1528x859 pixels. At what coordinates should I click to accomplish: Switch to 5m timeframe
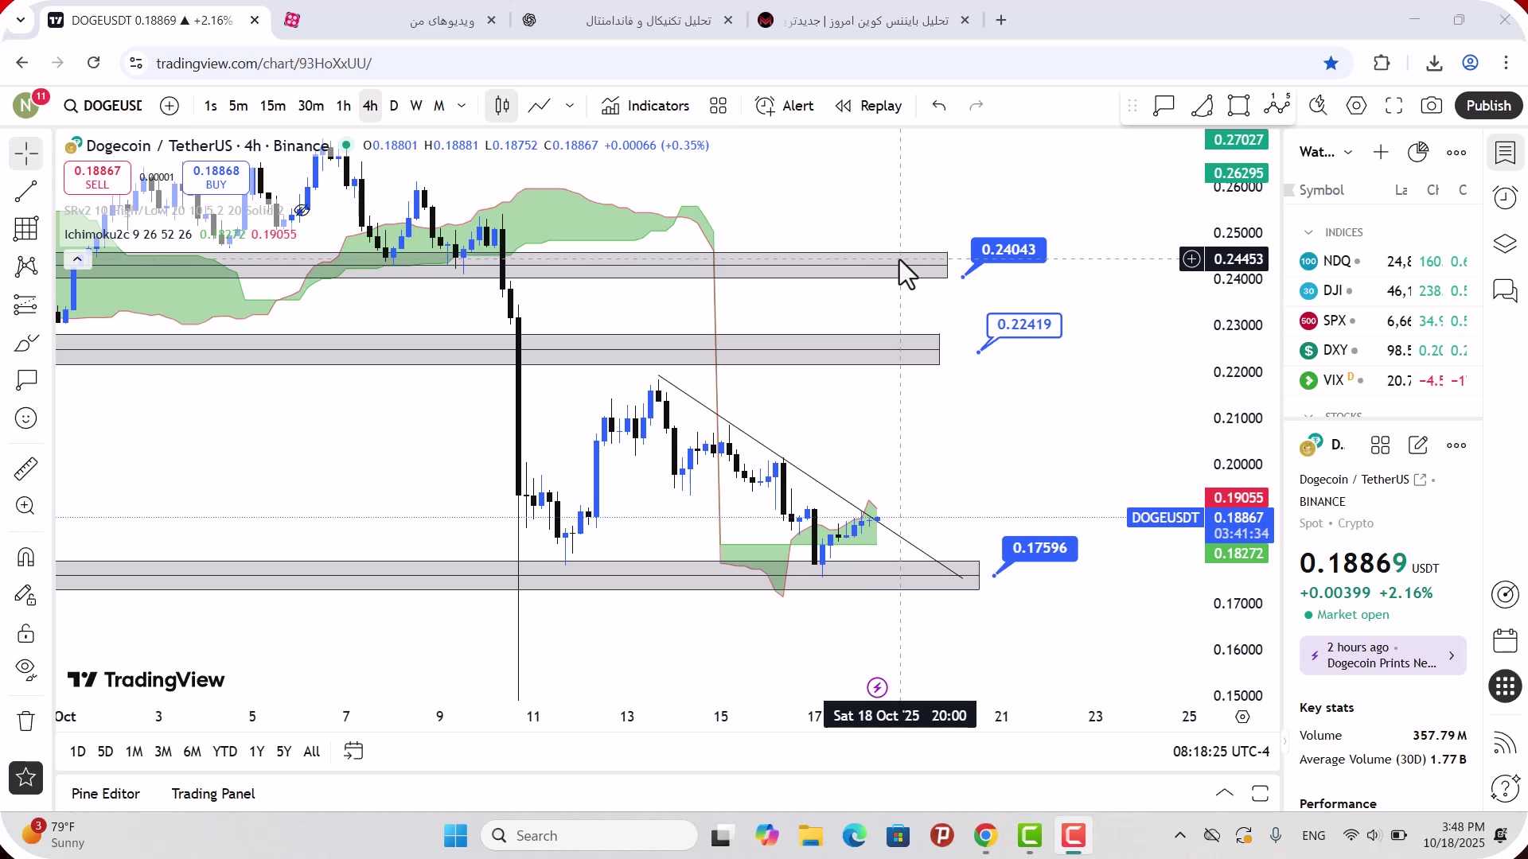pyautogui.click(x=238, y=106)
